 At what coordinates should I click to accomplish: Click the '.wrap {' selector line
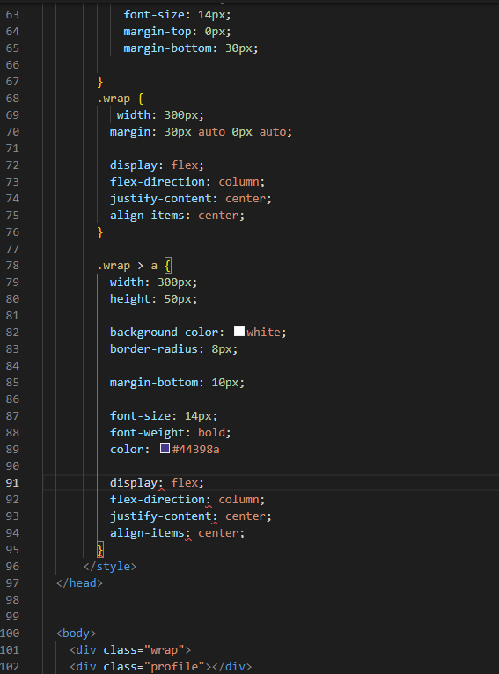(120, 99)
